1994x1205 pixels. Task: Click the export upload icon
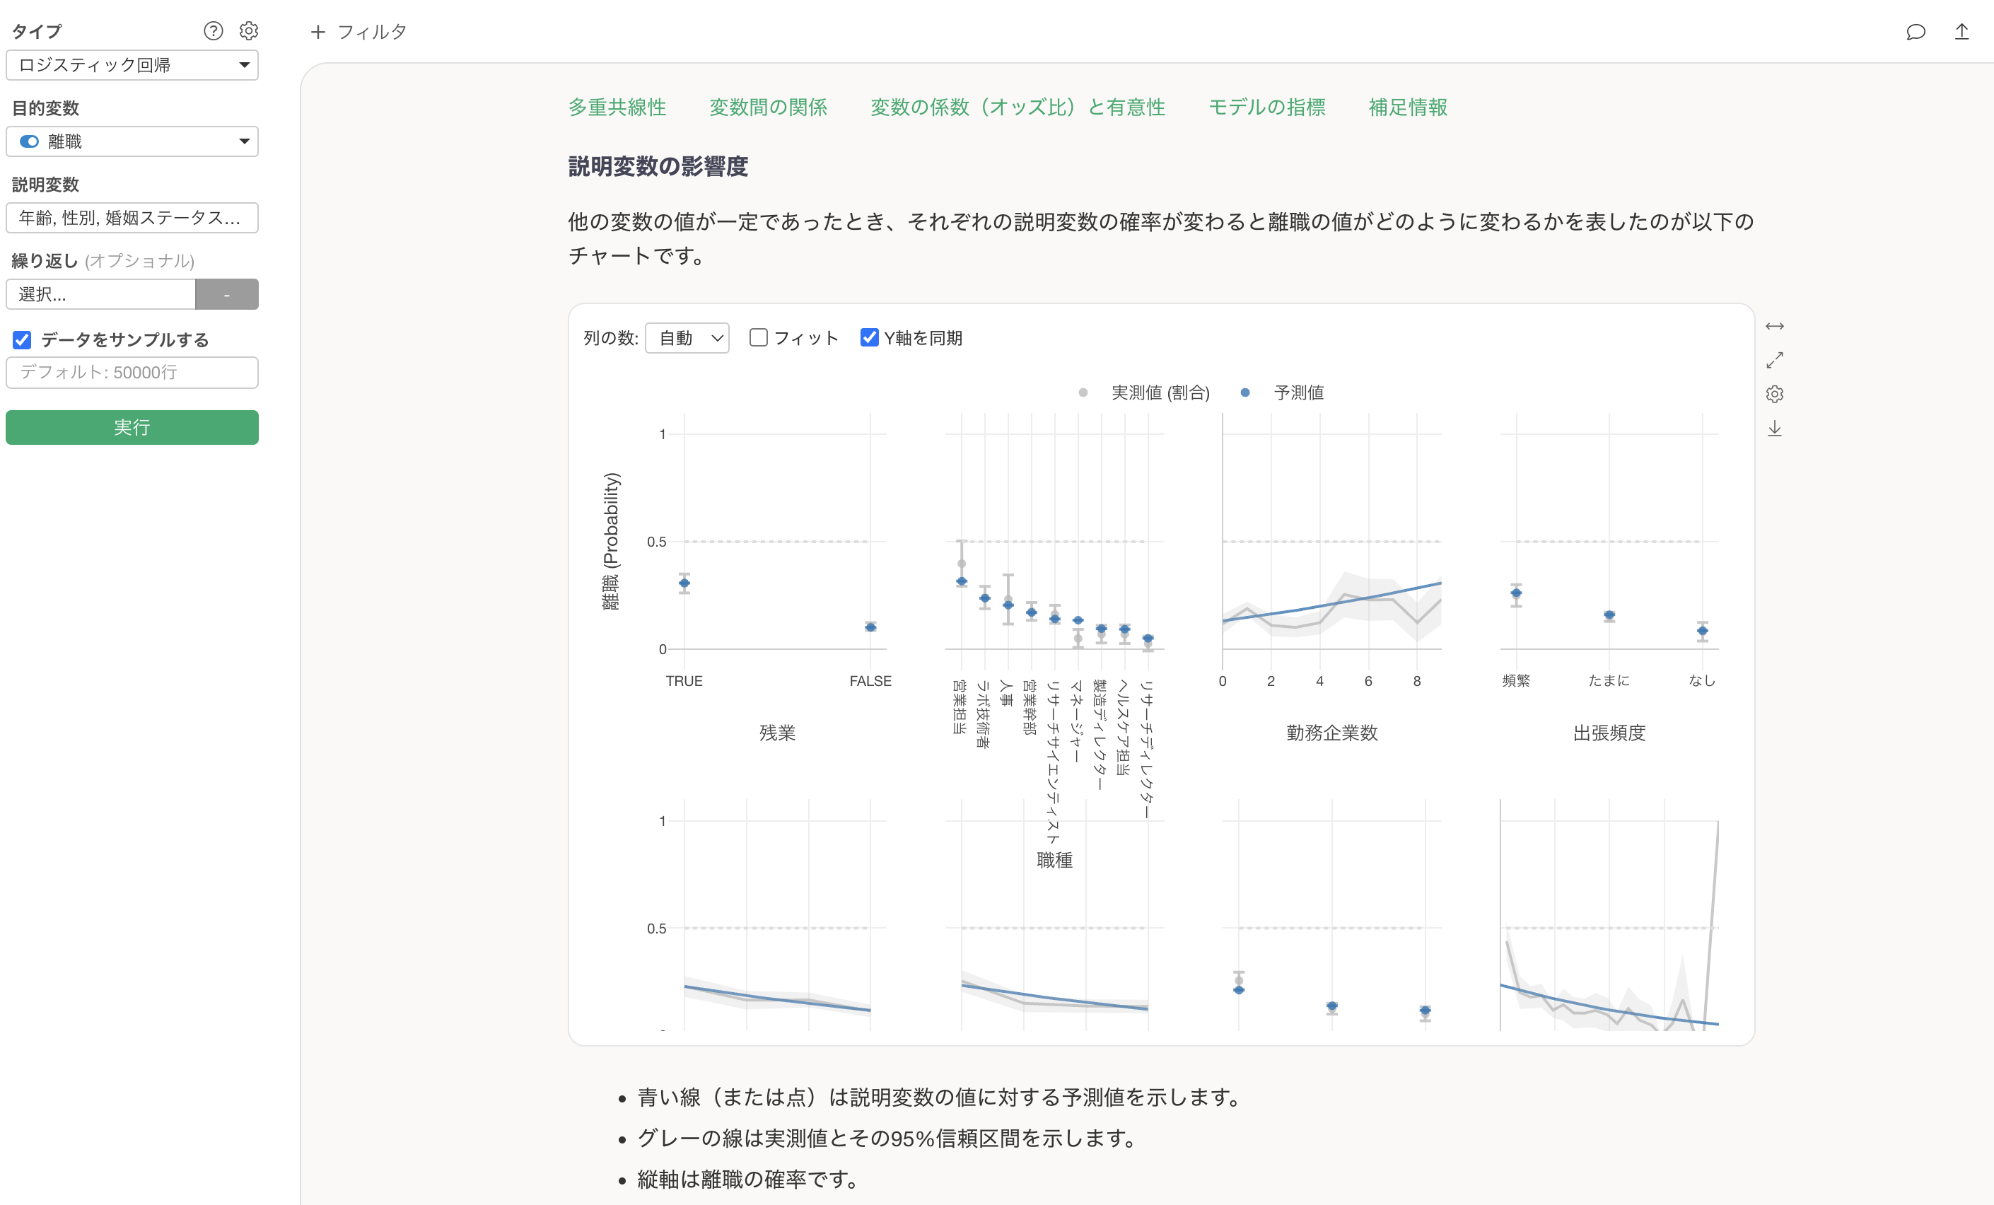pyautogui.click(x=1961, y=32)
